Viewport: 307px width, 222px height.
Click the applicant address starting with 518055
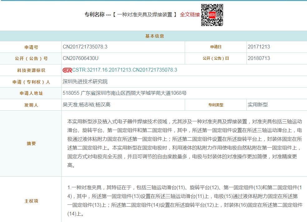click(x=125, y=93)
